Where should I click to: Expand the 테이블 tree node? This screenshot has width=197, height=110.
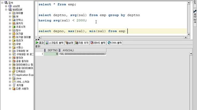(10, 13)
